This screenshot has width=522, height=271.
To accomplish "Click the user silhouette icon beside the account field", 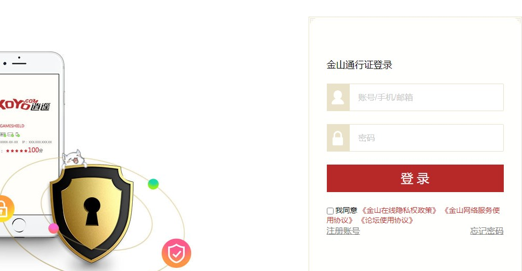I will tap(338, 97).
